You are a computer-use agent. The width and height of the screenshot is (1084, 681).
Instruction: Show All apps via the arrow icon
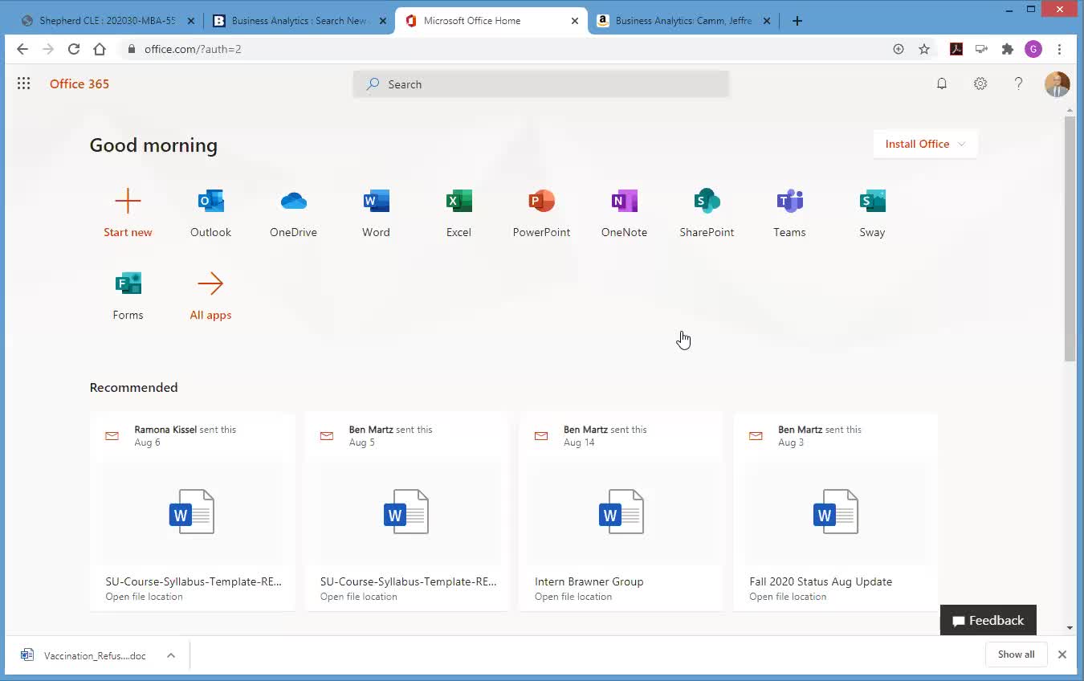tap(210, 283)
